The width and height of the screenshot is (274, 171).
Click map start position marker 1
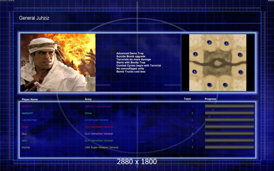[x=240, y=72]
